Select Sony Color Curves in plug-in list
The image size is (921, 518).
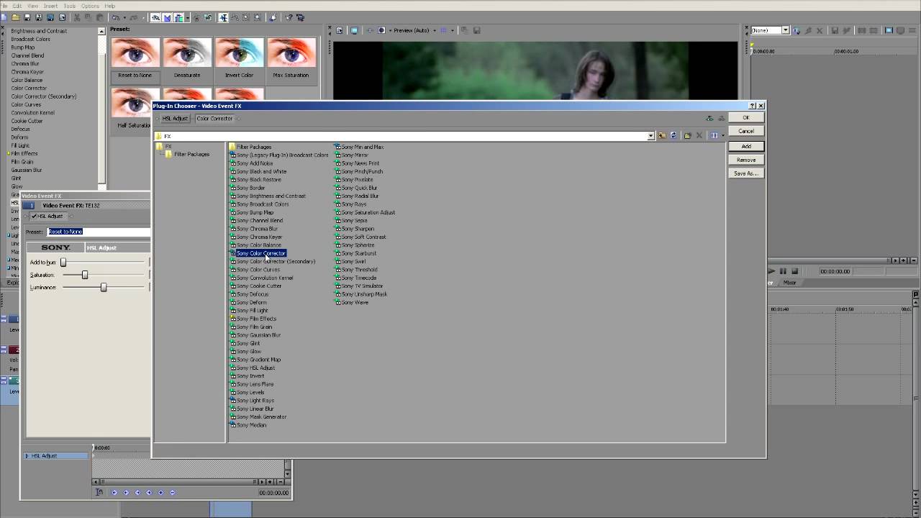tap(255, 270)
